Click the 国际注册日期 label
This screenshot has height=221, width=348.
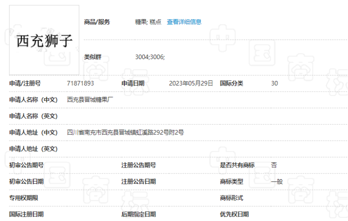coord(26,214)
